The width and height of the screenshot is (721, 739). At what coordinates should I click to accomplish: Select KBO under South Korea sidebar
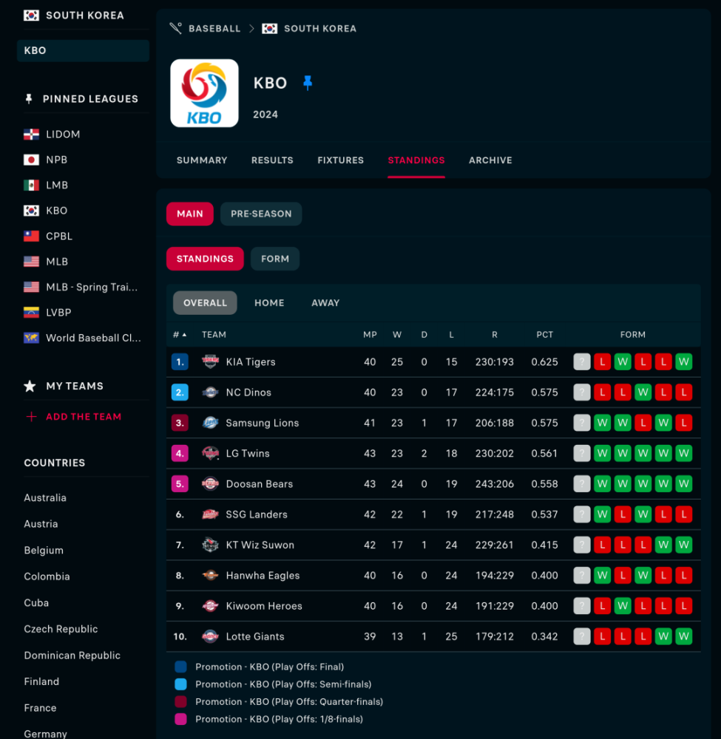83,50
